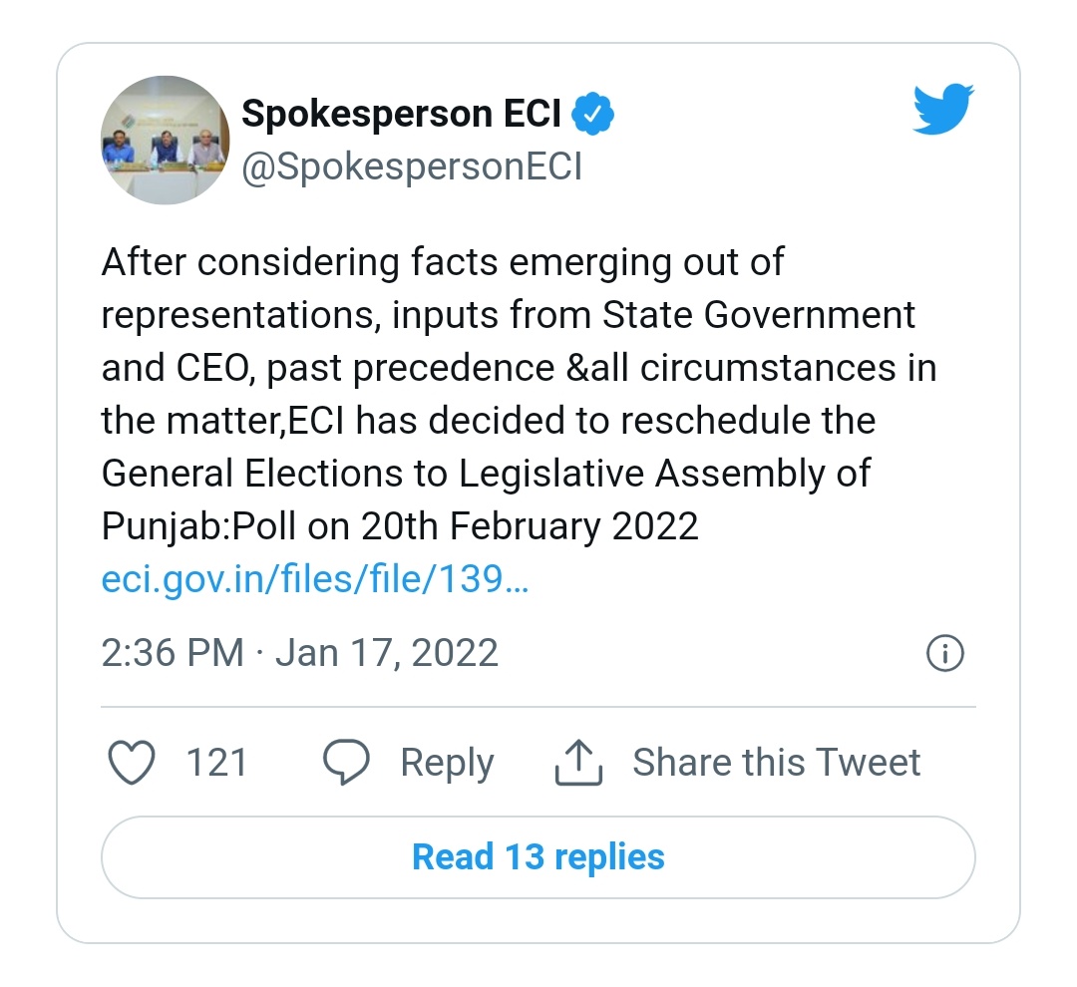Click the reply speech bubble icon
This screenshot has width=1077, height=987.
347,763
